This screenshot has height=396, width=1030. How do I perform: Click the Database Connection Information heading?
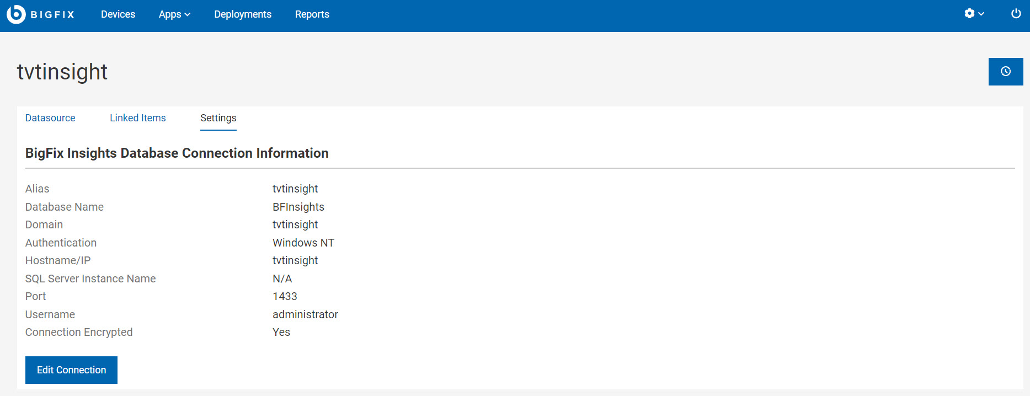177,153
